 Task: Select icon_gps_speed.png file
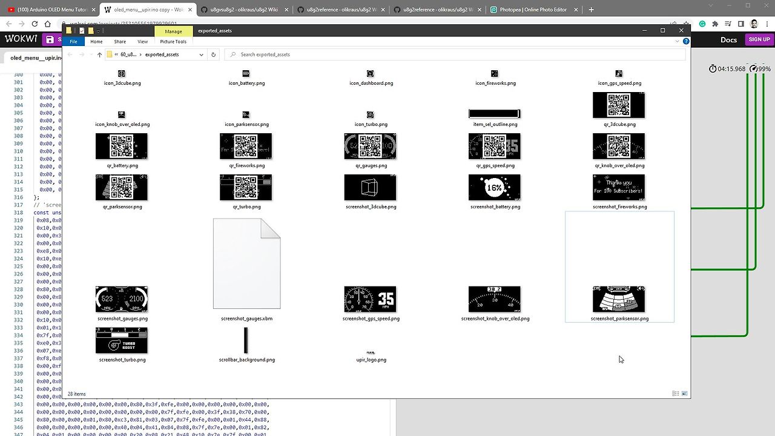[619, 78]
